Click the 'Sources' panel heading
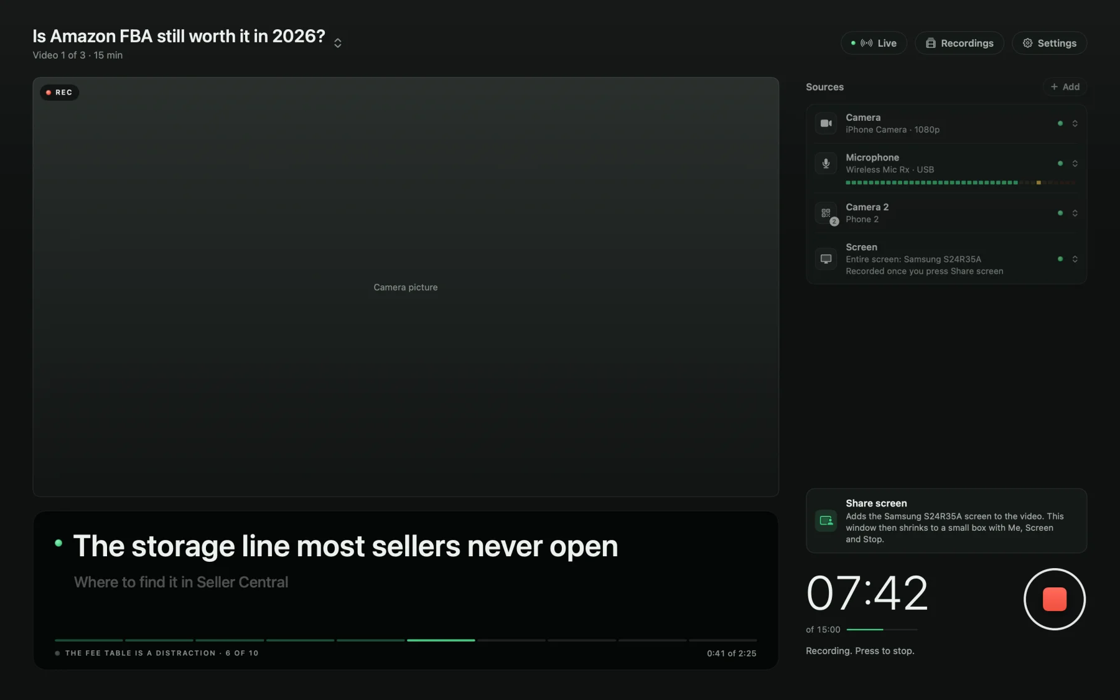 [824, 87]
